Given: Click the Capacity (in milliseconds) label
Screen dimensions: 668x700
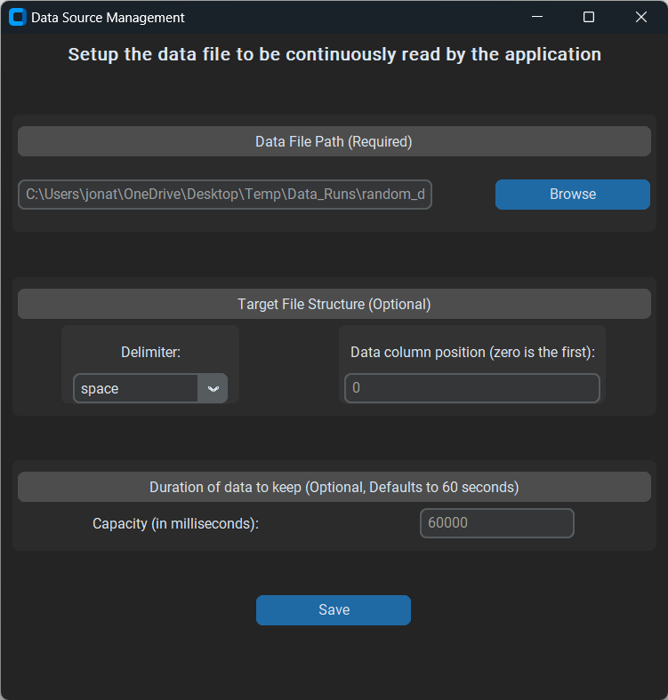Looking at the screenshot, I should coord(176,523).
